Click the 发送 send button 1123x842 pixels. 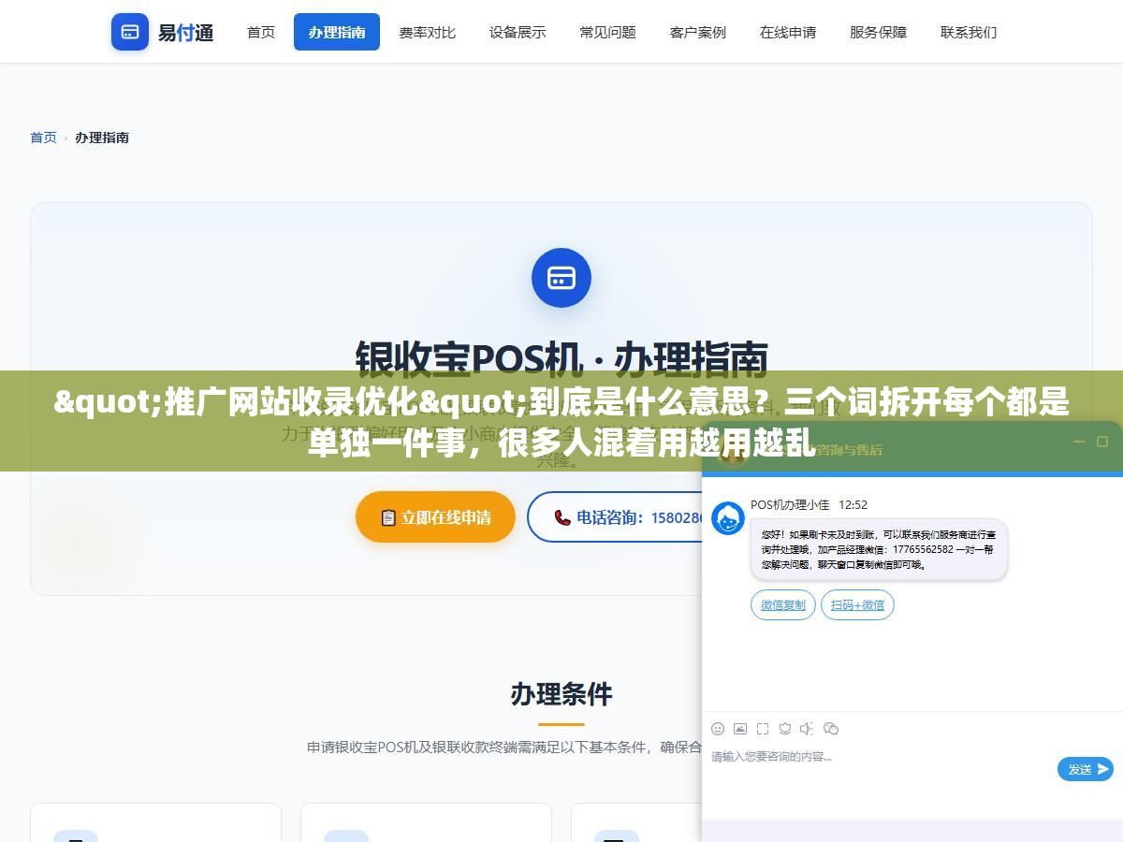coord(1086,769)
